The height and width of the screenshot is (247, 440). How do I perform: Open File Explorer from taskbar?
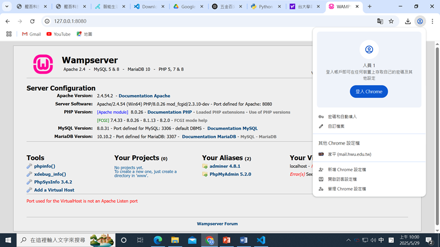tap(175, 240)
